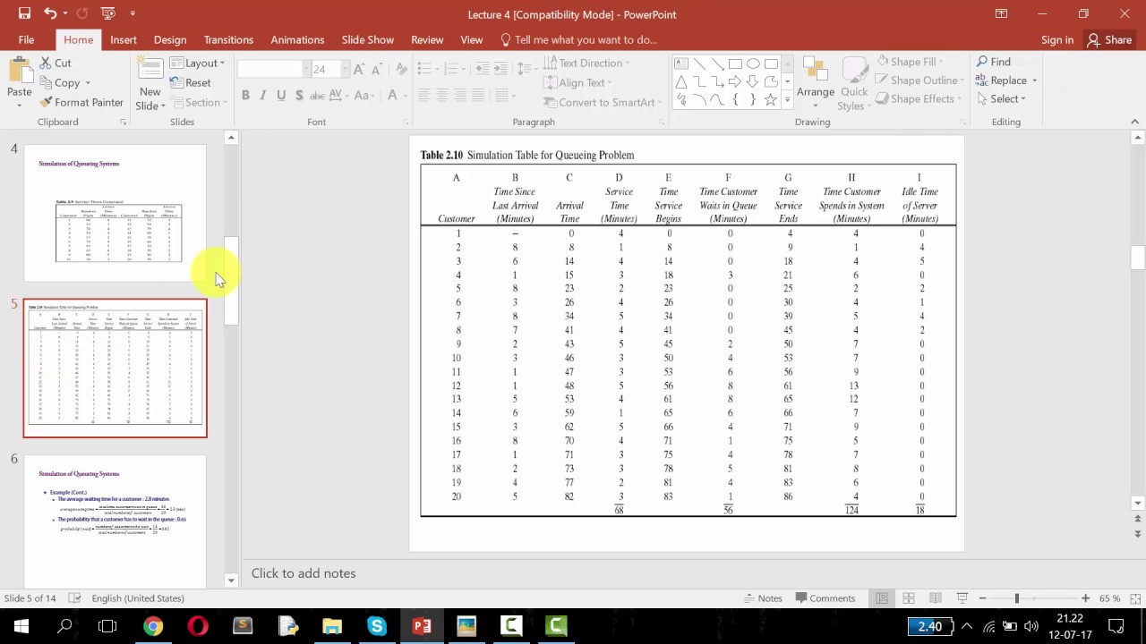The height and width of the screenshot is (644, 1146).
Task: Select the rectangle shape in shapes gallery
Action: (735, 64)
